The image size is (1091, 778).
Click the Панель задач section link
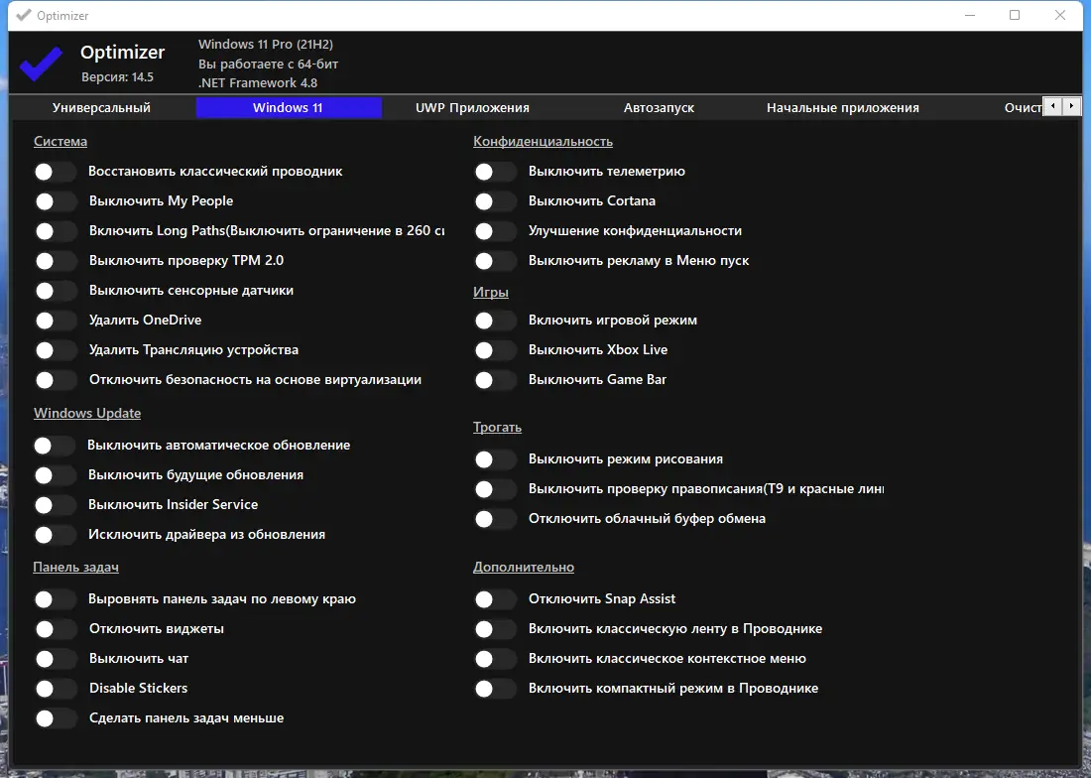(75, 568)
